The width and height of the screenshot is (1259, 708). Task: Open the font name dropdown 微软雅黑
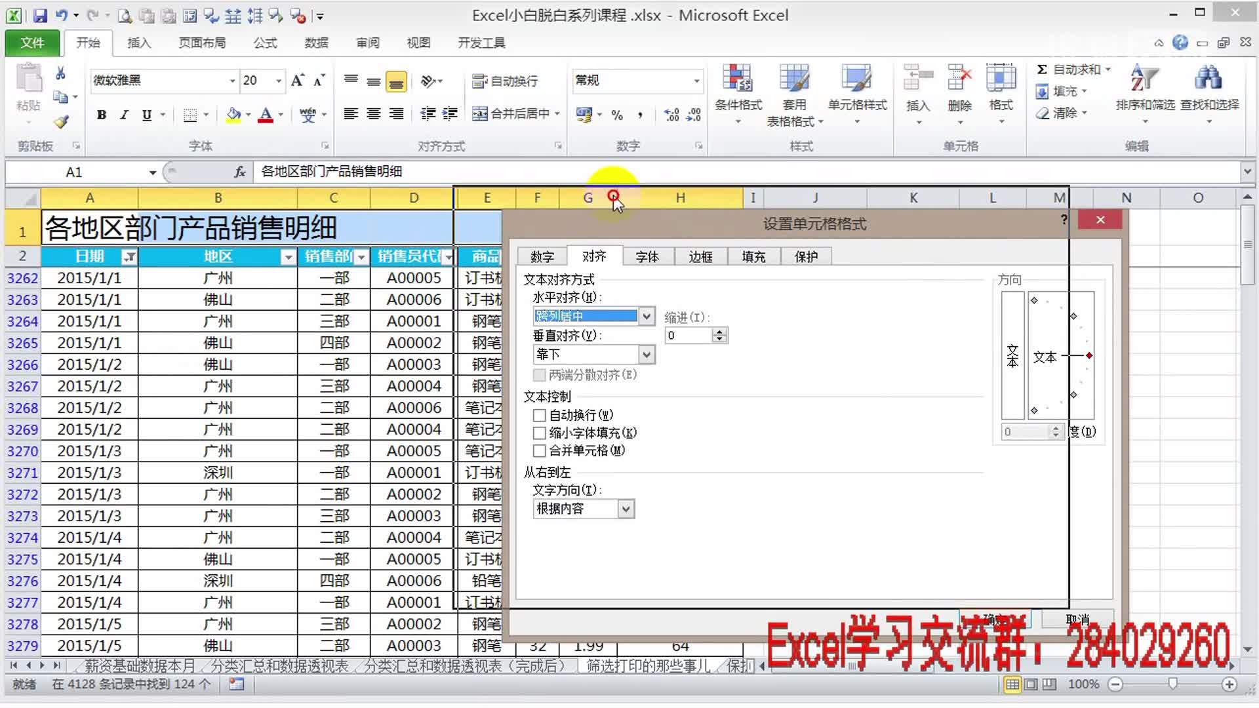232,81
